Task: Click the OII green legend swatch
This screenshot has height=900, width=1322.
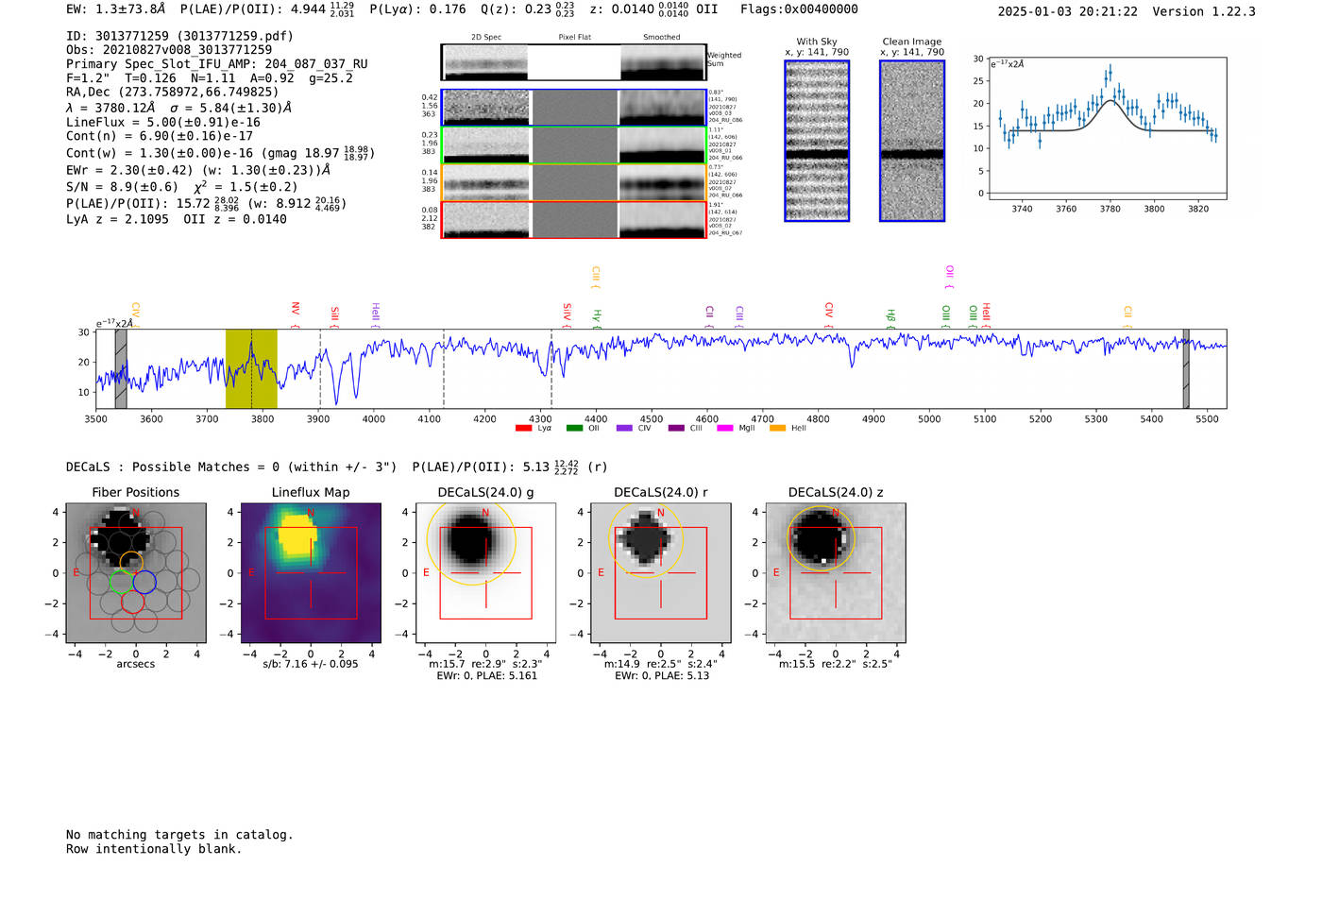Action: pos(575,428)
